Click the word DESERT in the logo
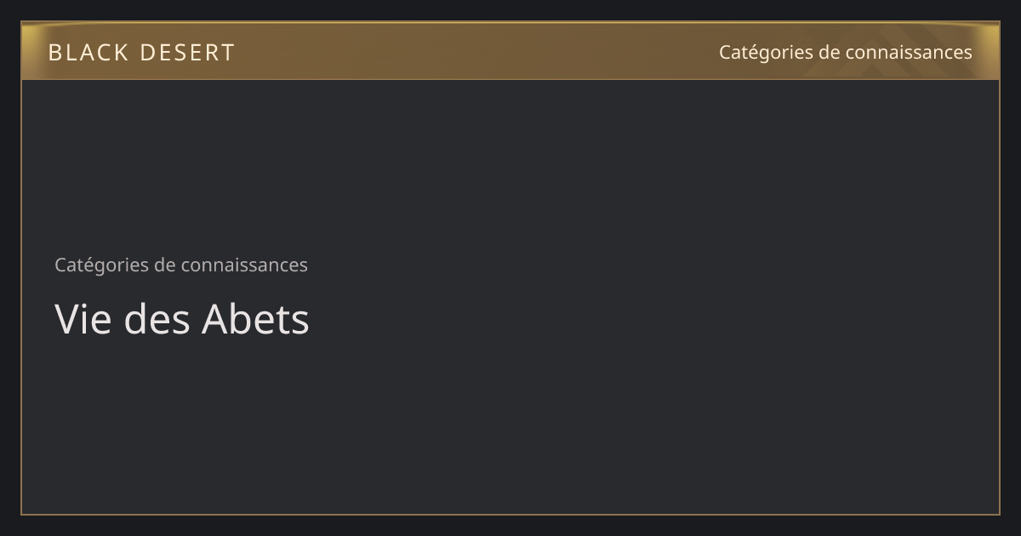This screenshot has width=1021, height=536. click(188, 53)
